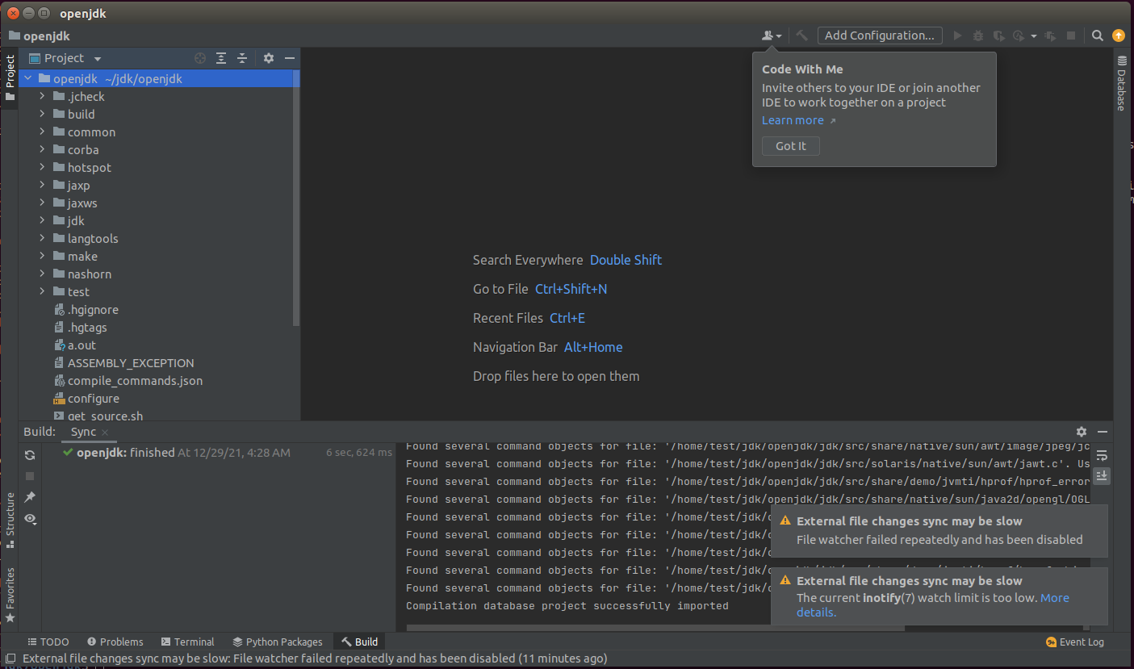Viewport: 1134px width, 669px height.
Task: Click status bar file watcher message
Action: pyautogui.click(x=315, y=659)
